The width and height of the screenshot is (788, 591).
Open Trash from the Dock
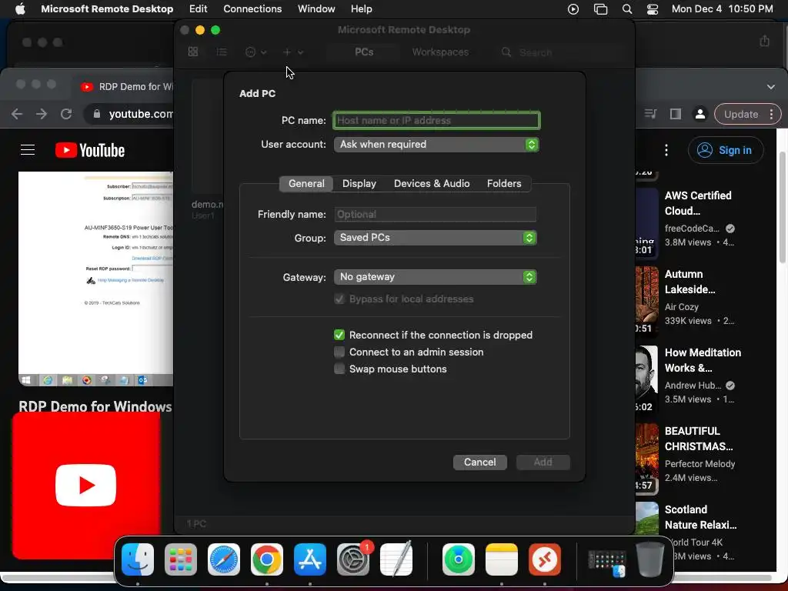[650, 559]
